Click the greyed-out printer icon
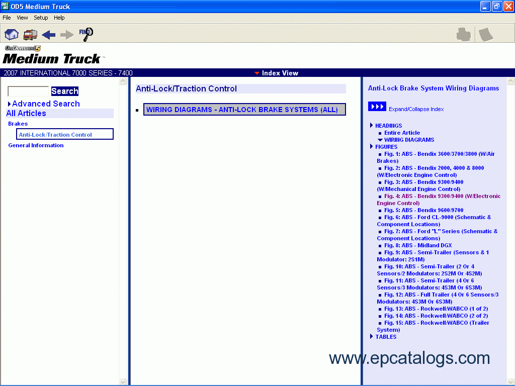The image size is (515, 386). coord(463,34)
